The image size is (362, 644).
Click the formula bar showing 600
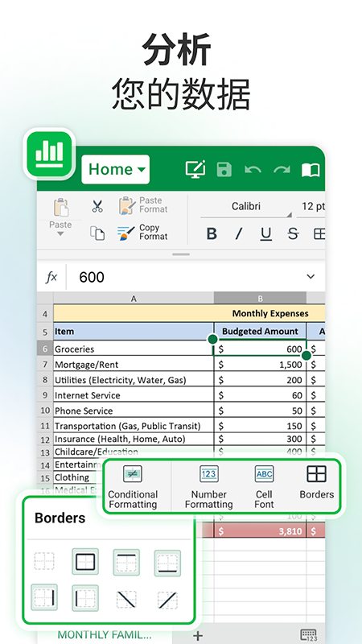pyautogui.click(x=185, y=277)
